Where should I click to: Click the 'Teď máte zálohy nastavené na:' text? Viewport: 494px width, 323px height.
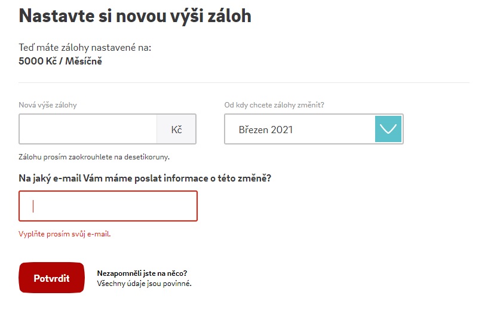click(x=85, y=48)
